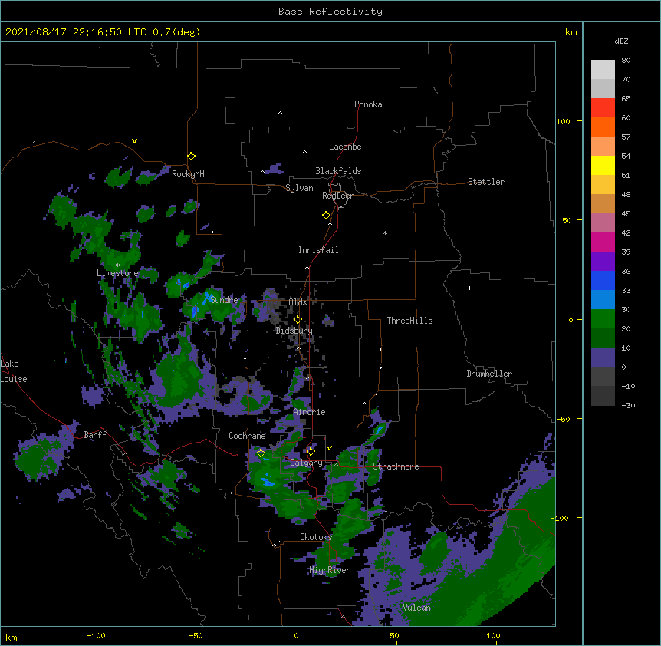The image size is (661, 646).
Task: Click the RedDeer city label
Action: 337,196
